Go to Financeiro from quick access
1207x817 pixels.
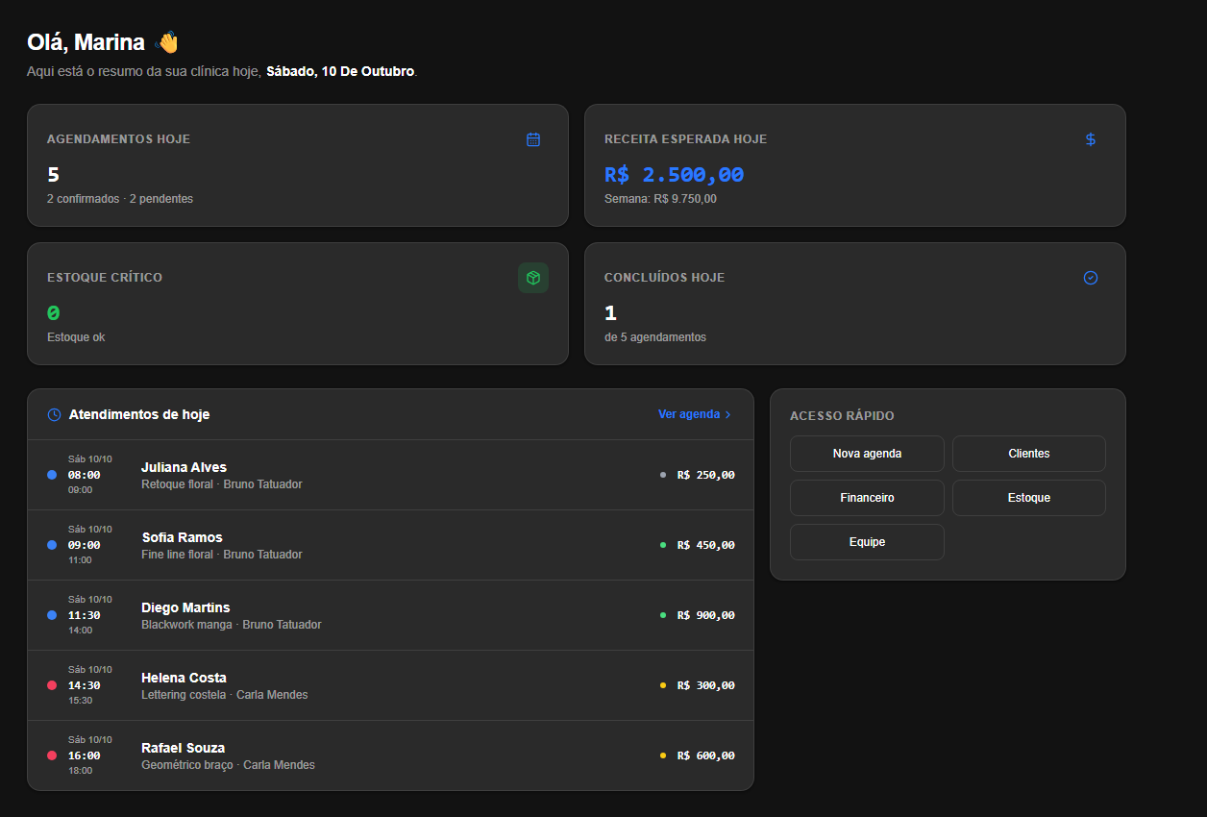coord(867,498)
